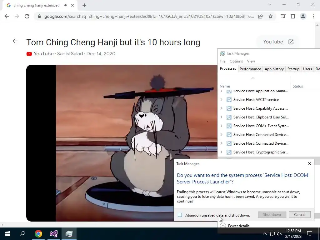Open Task Manager Options menu
This screenshot has height=240, width=320.
236,61
